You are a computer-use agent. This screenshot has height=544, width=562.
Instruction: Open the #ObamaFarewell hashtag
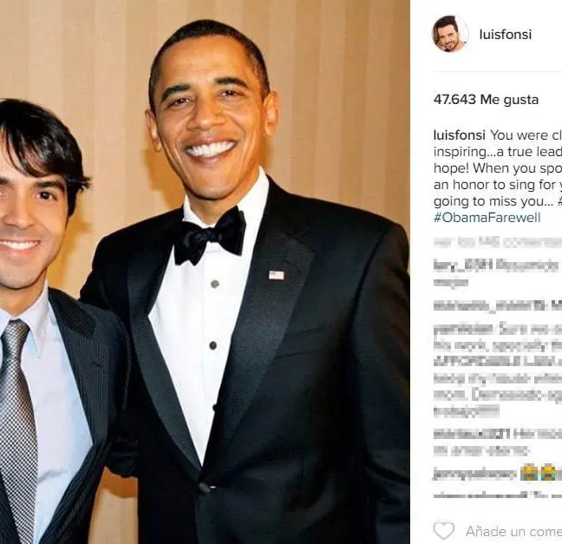coord(487,218)
